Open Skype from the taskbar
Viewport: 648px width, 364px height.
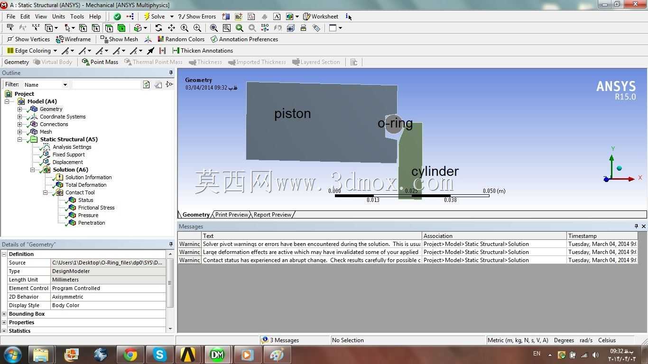(159, 355)
